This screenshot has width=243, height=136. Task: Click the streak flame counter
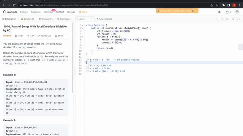(228, 12)
